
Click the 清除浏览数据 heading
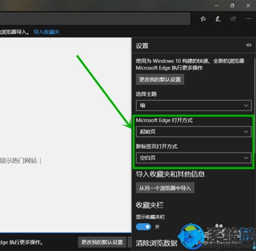(x=156, y=243)
